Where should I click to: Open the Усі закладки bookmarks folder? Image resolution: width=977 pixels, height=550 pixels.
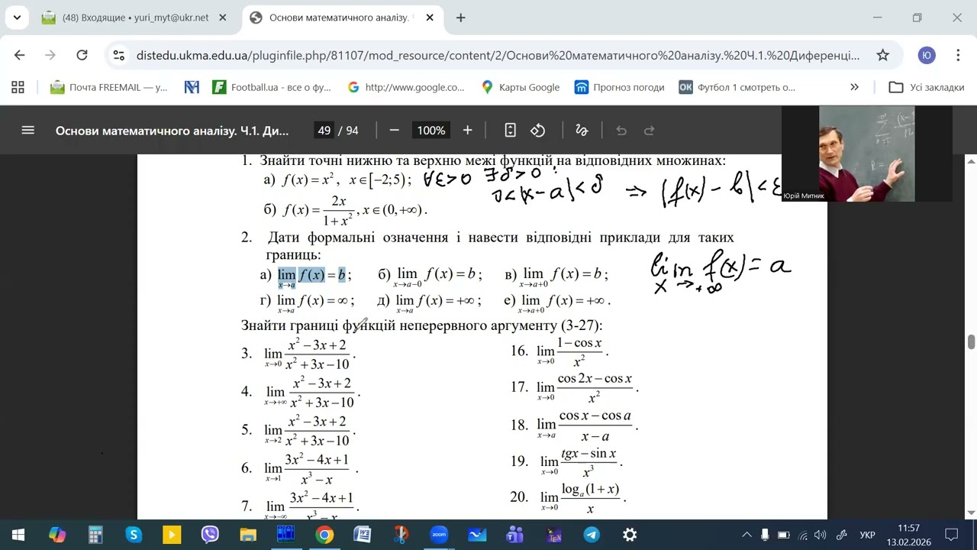pos(927,87)
